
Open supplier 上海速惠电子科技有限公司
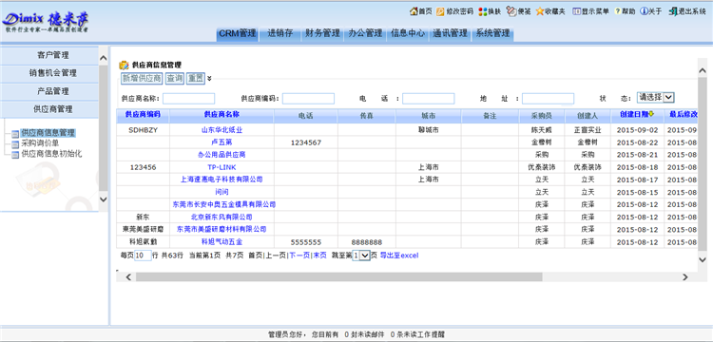pos(222,180)
